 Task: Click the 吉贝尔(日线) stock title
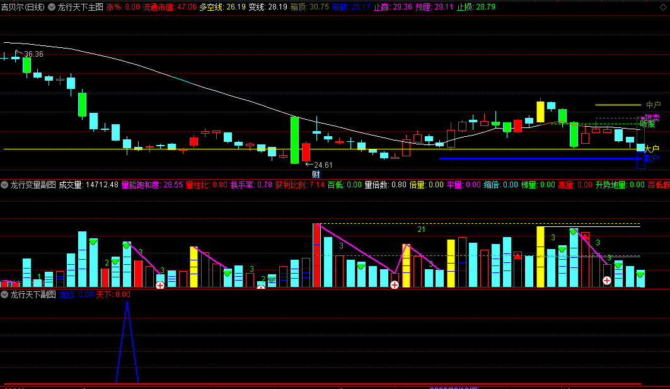23,7
